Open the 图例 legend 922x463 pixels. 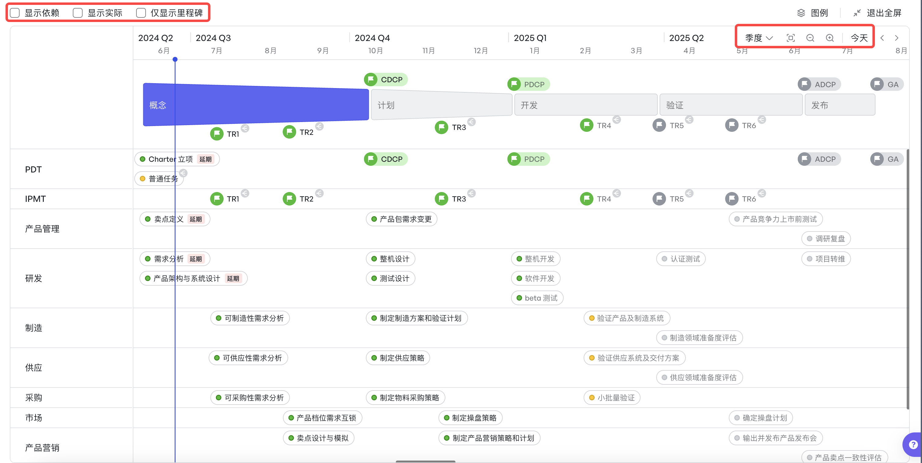(813, 13)
